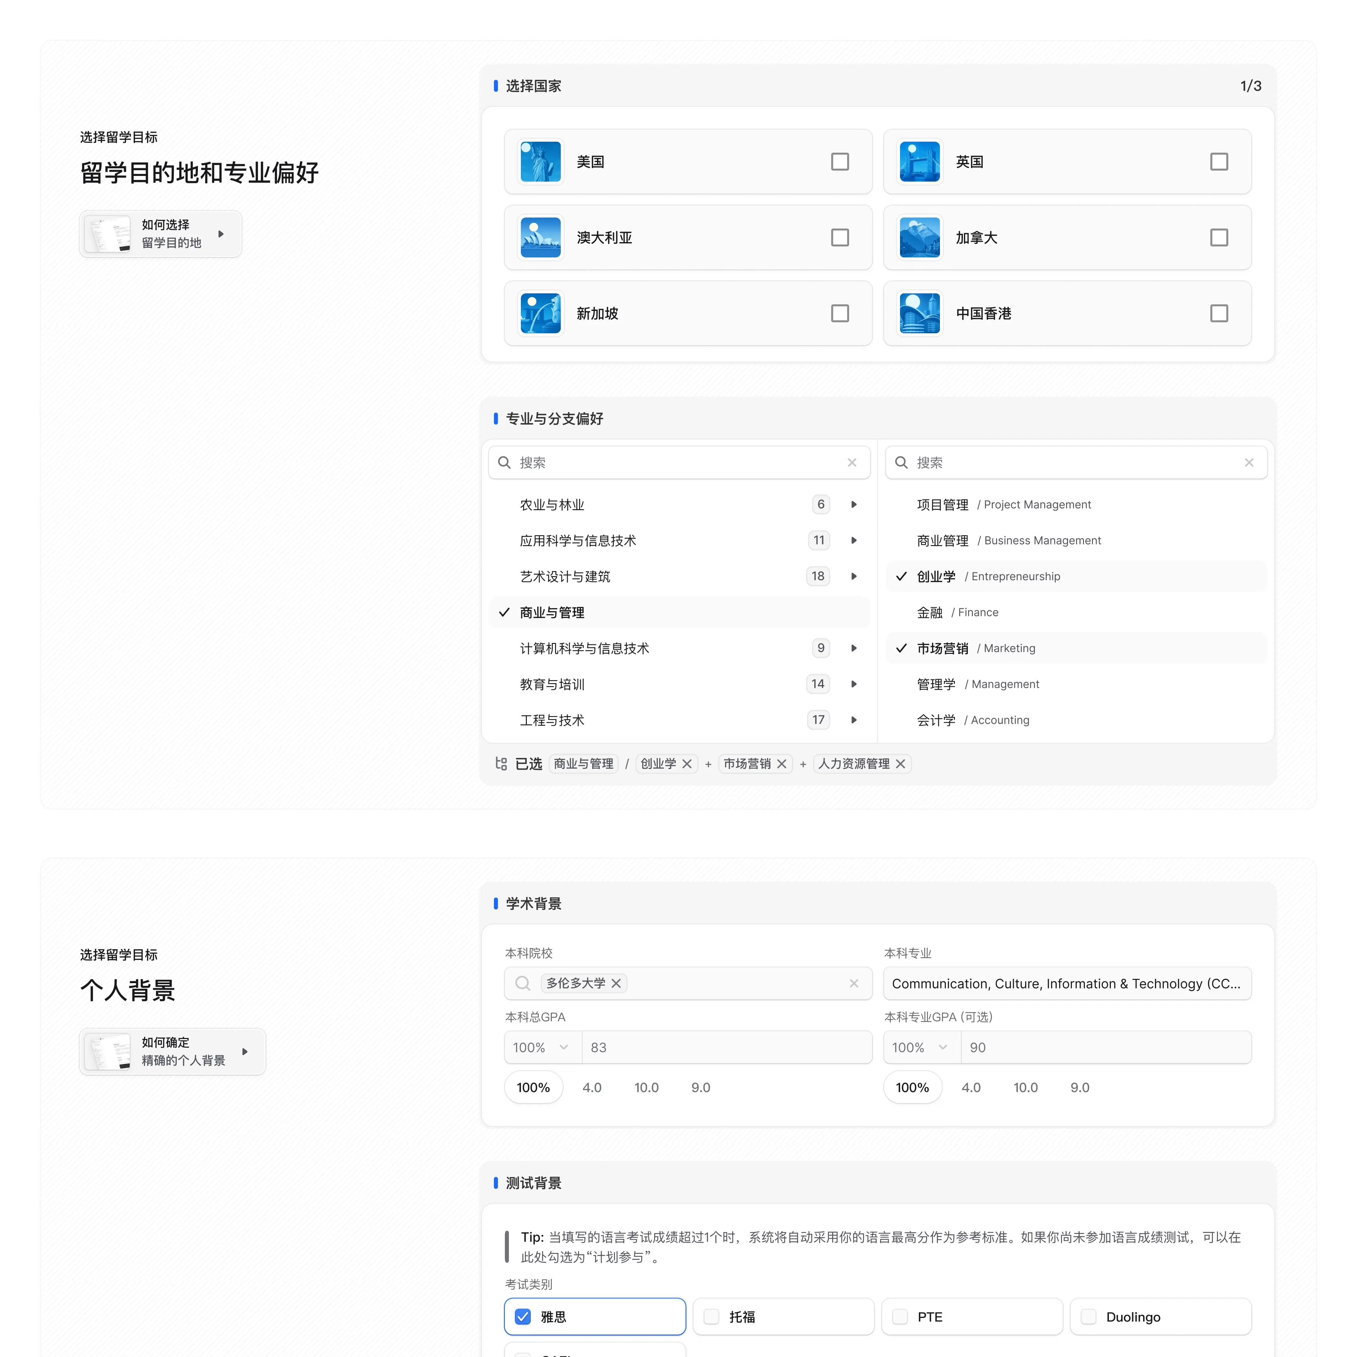Click the 本科专业 input field
The width and height of the screenshot is (1357, 1357).
point(1067,983)
